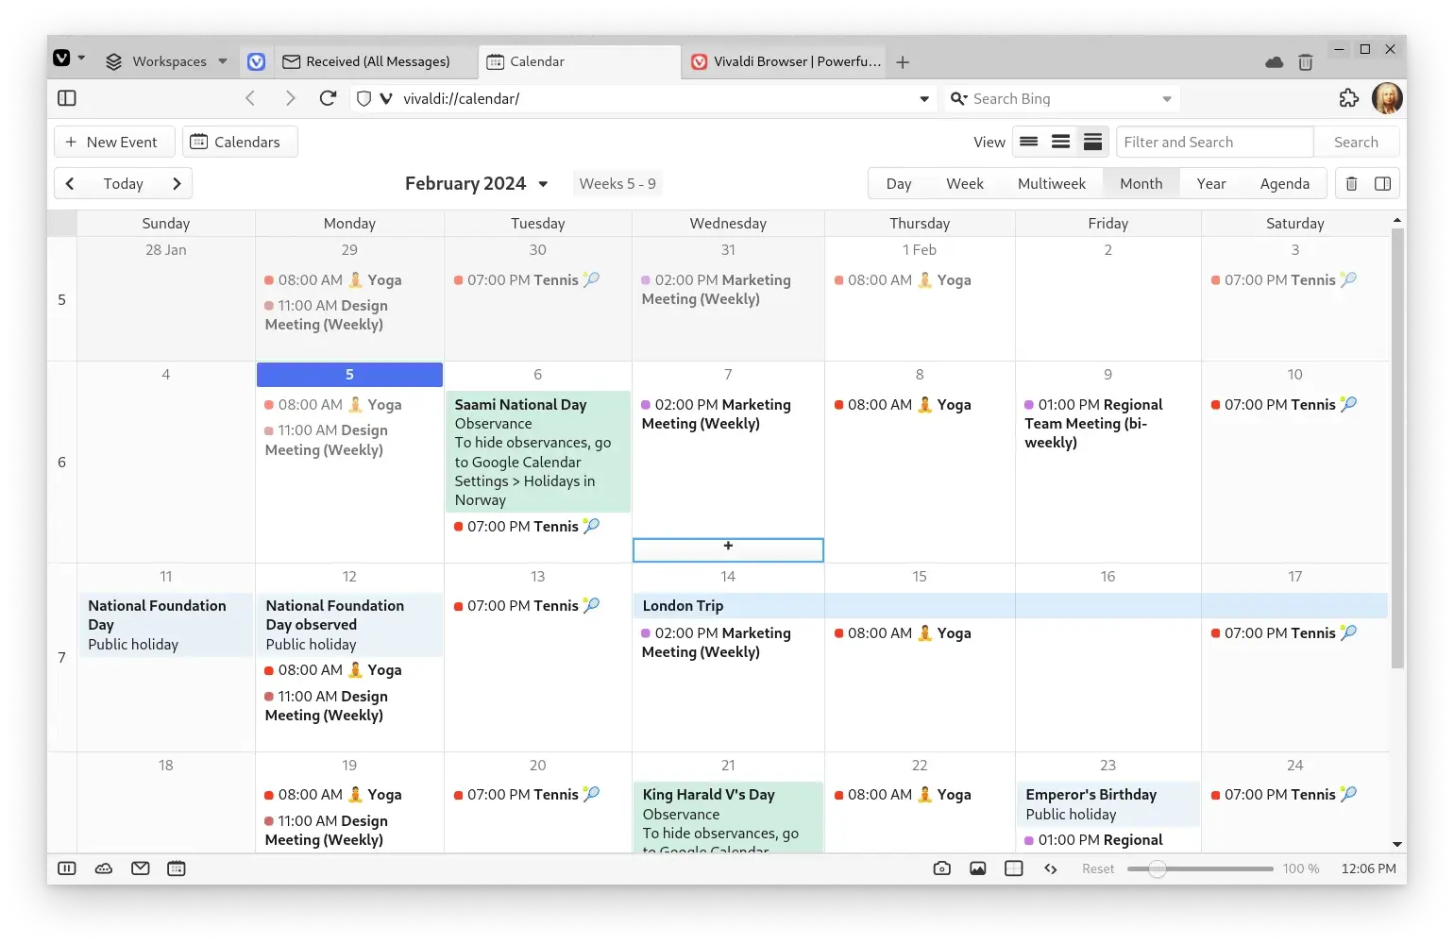The height and width of the screenshot is (944, 1454).
Task: Toggle the side panel icon in address bar
Action: click(67, 98)
